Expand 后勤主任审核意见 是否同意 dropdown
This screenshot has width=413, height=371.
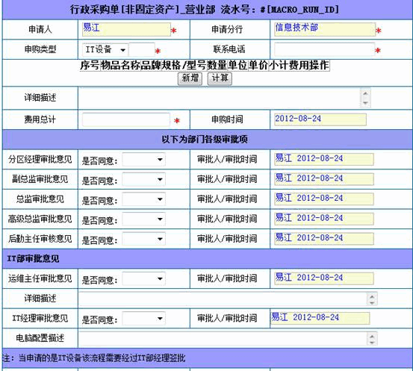[x=143, y=239]
